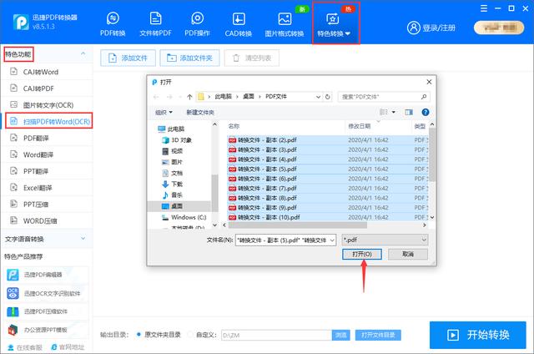Select 下载 in the navigation tree
The height and width of the screenshot is (354, 534).
pyautogui.click(x=173, y=184)
